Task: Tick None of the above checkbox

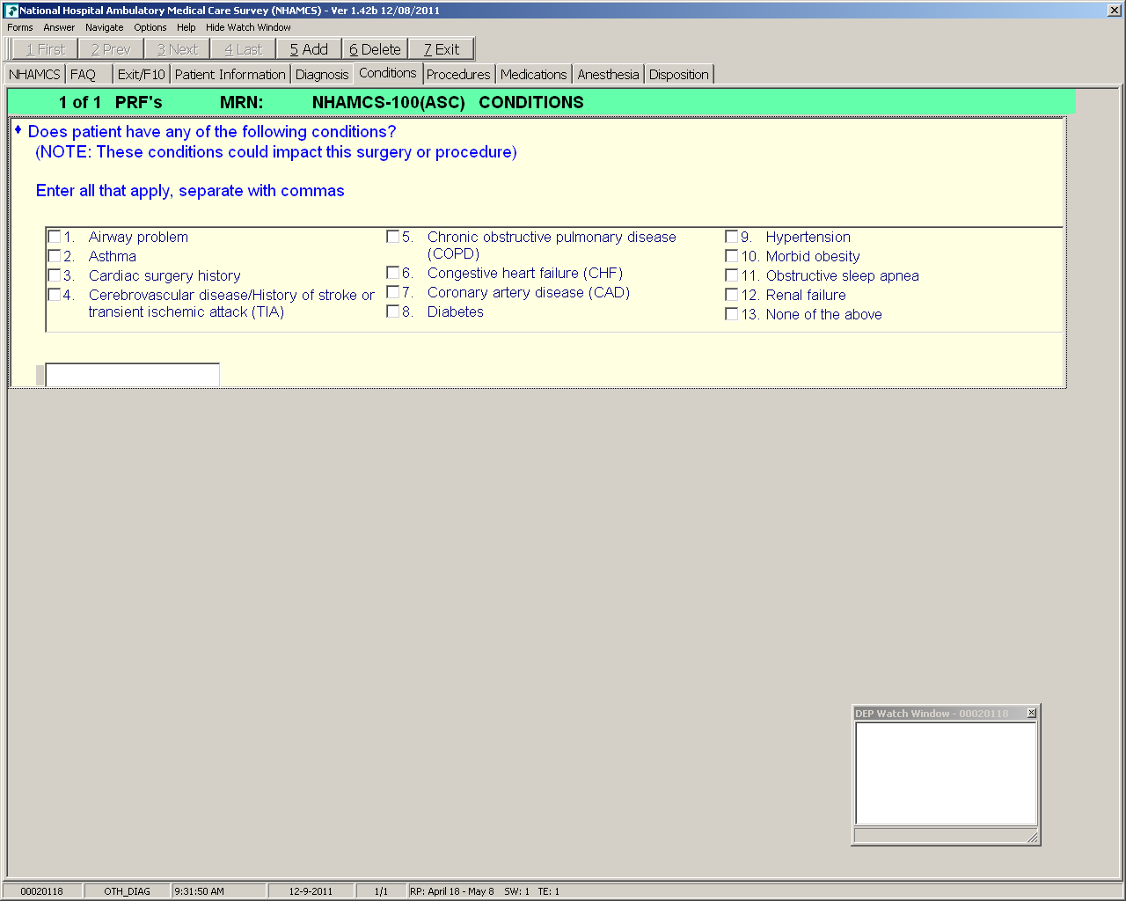Action: 731,314
